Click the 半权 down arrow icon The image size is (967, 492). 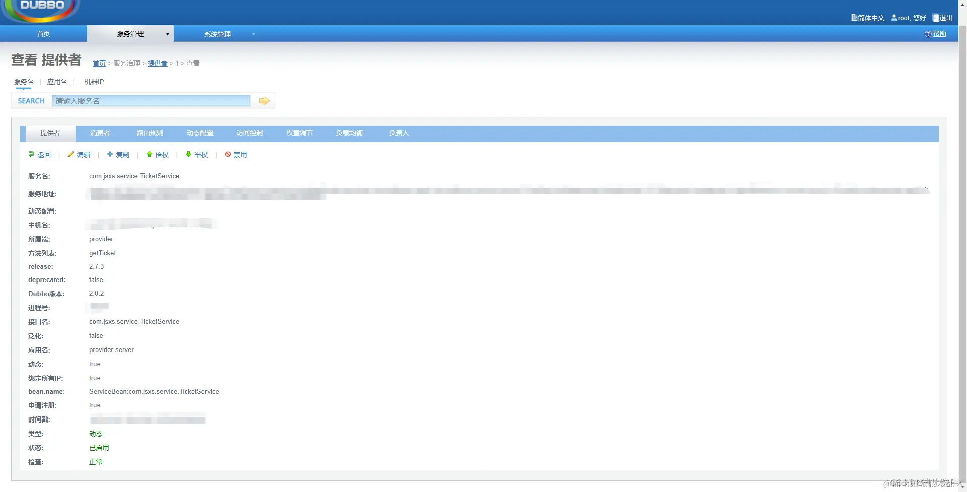pos(188,154)
